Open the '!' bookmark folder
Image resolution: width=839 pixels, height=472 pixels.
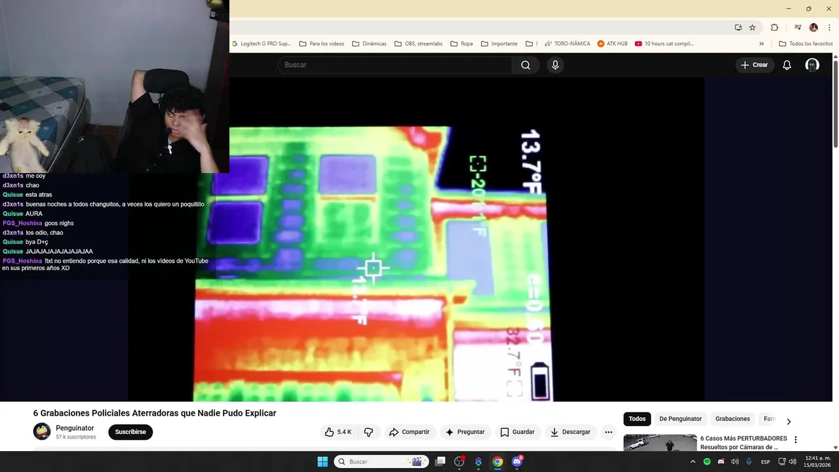click(x=532, y=44)
